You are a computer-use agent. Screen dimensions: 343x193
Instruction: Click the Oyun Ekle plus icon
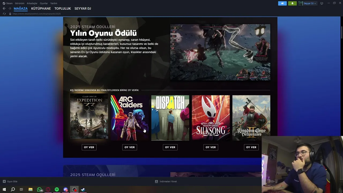[4, 181]
